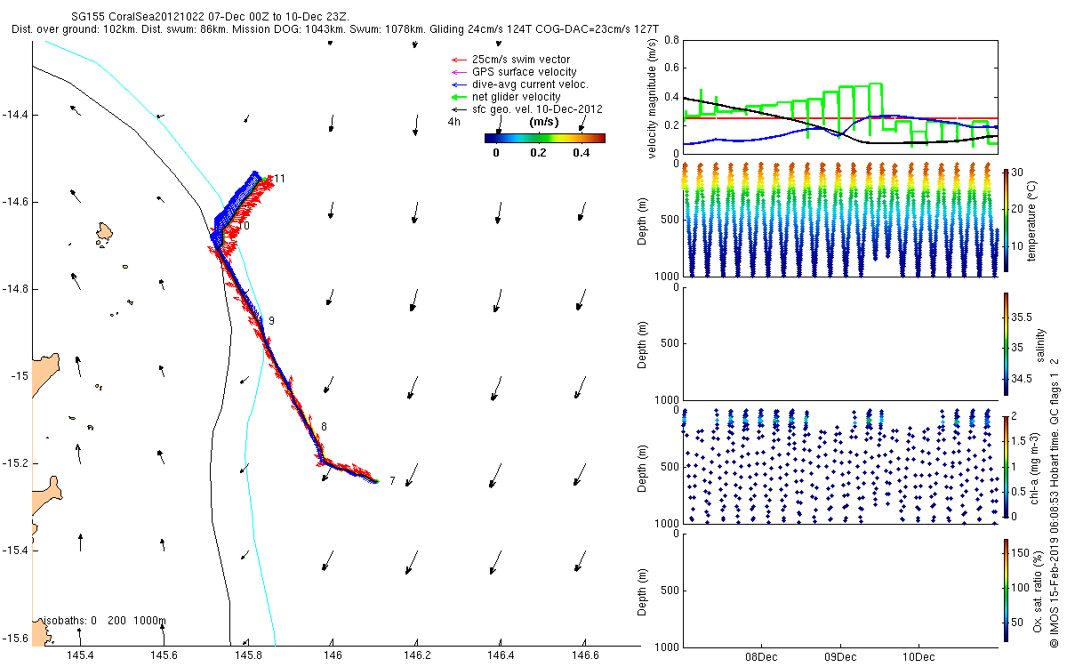Click the '30' tick on the temperature color bar

point(1018,173)
